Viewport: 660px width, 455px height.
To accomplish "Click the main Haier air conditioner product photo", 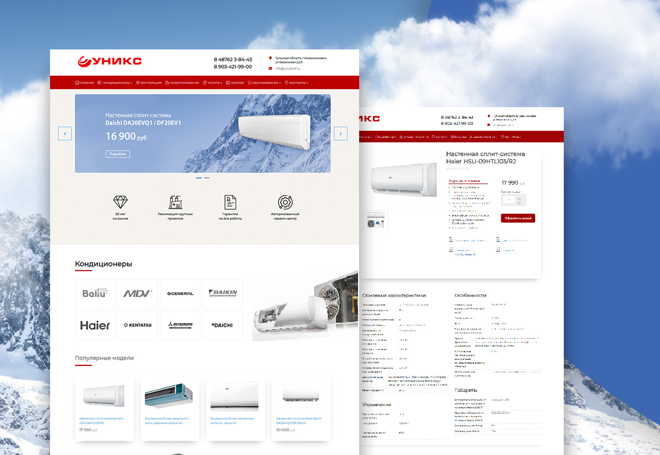I will (x=403, y=179).
